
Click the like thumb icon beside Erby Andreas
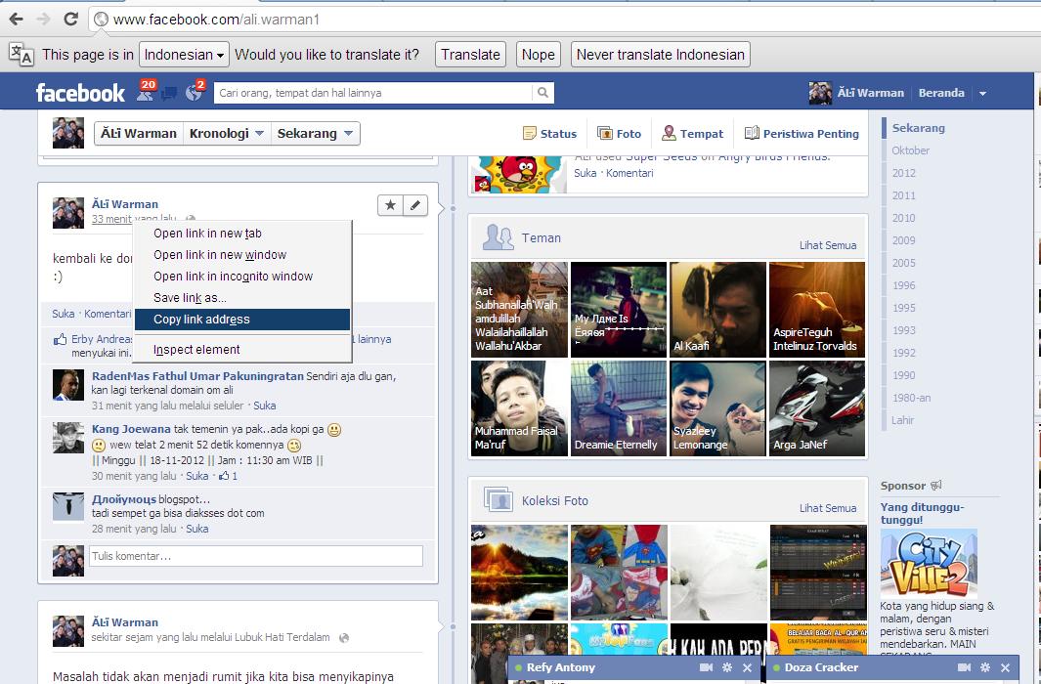tap(60, 340)
